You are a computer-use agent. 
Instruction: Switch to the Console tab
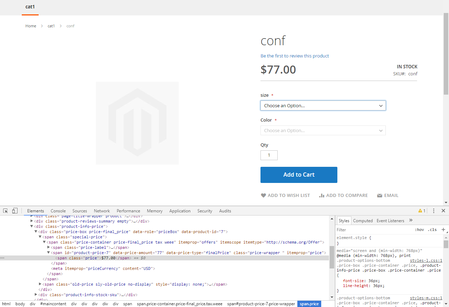(58, 211)
